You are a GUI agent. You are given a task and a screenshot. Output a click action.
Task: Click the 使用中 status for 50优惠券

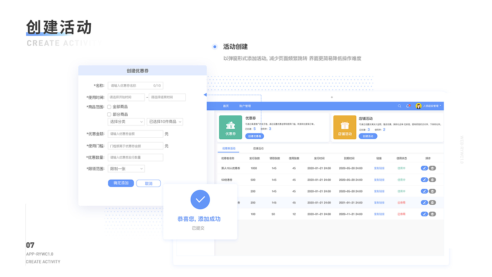click(x=401, y=180)
